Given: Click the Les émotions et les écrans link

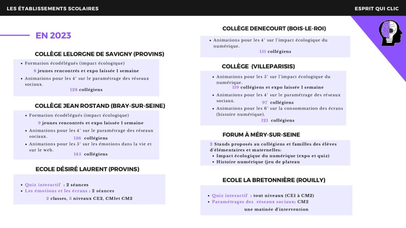Looking at the screenshot, I should [x=56, y=191].
